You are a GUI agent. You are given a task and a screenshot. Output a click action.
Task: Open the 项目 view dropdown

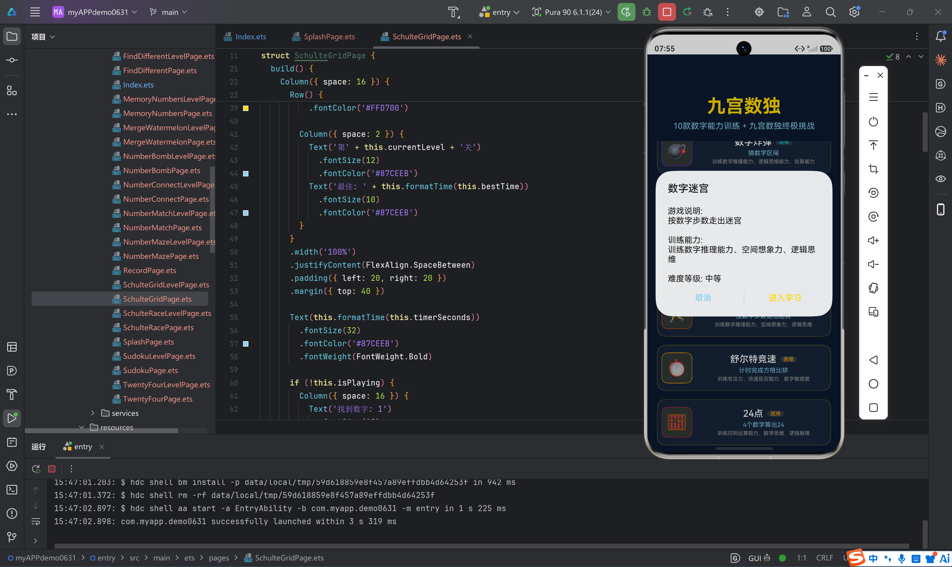tap(43, 37)
